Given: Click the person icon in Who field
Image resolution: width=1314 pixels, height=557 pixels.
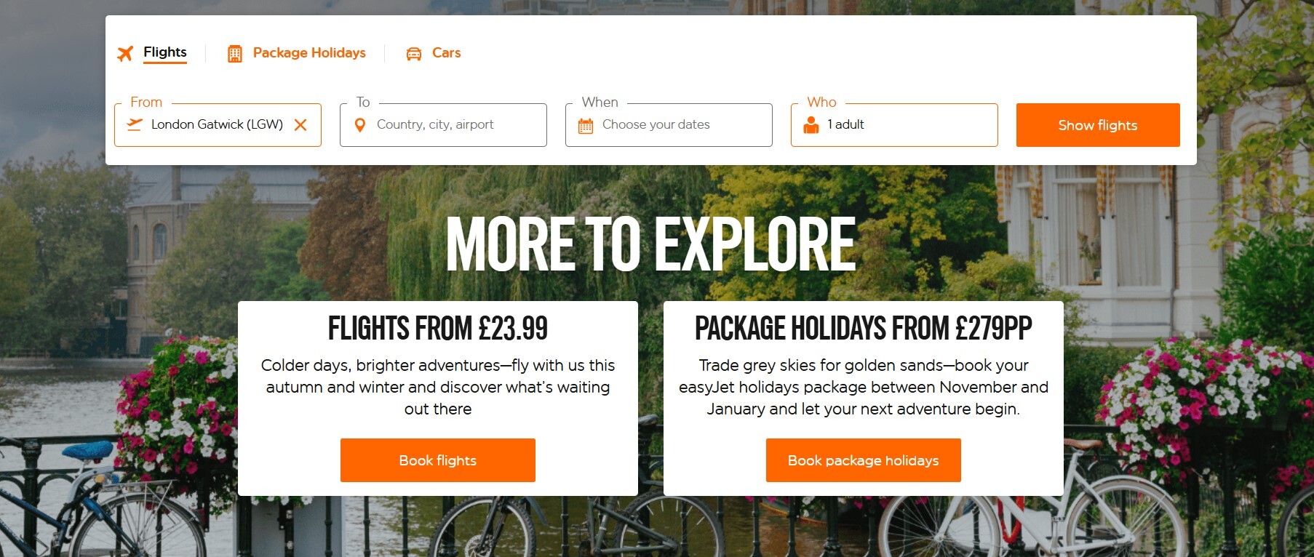Looking at the screenshot, I should click(811, 125).
